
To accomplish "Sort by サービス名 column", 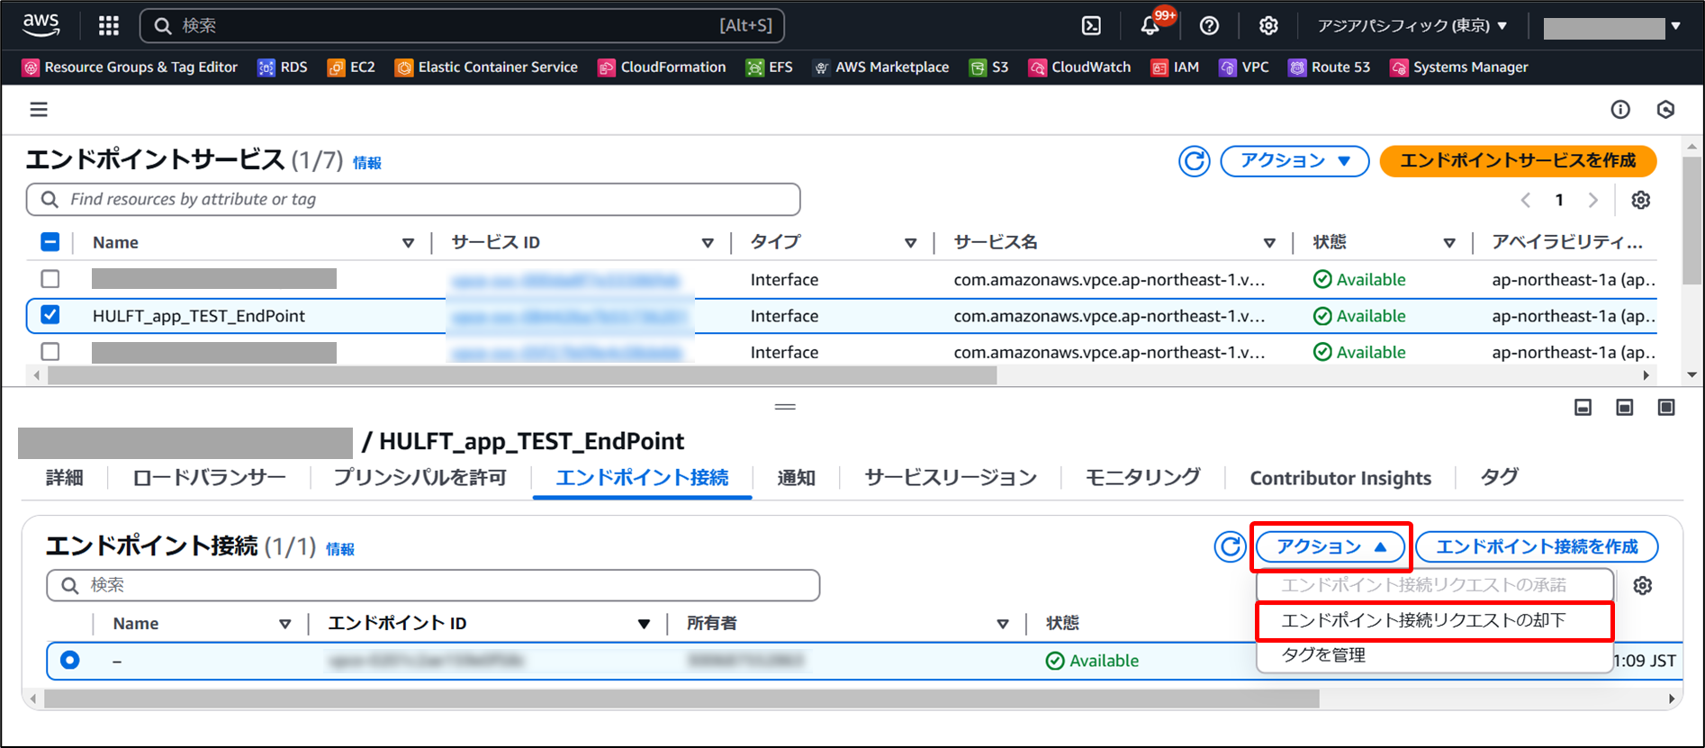I will [1269, 243].
